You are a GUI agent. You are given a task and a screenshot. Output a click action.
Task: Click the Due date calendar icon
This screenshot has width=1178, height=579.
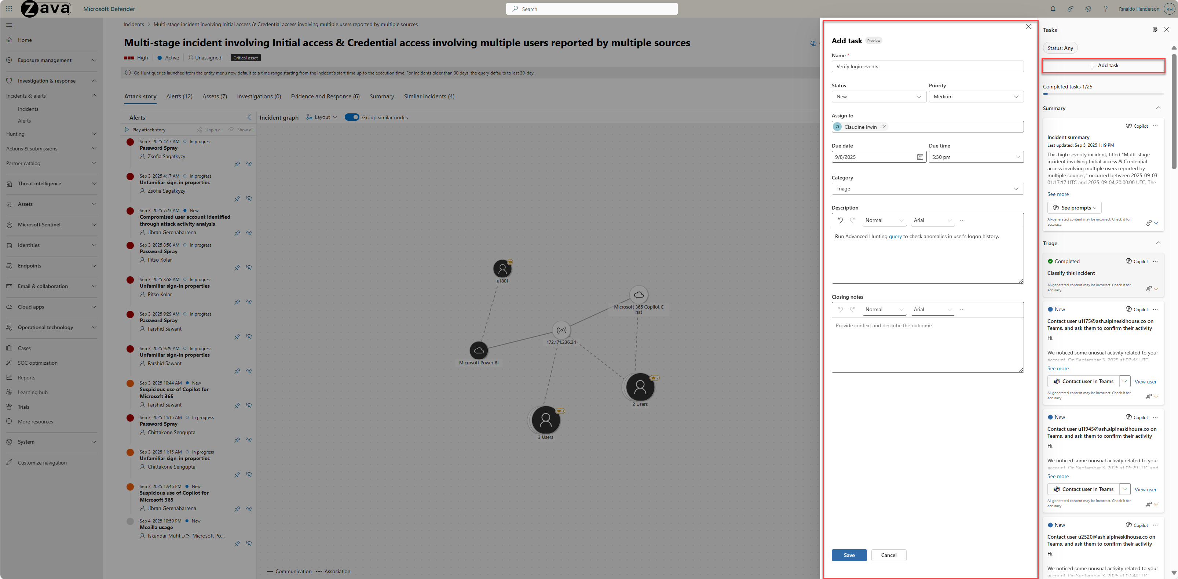tap(920, 157)
